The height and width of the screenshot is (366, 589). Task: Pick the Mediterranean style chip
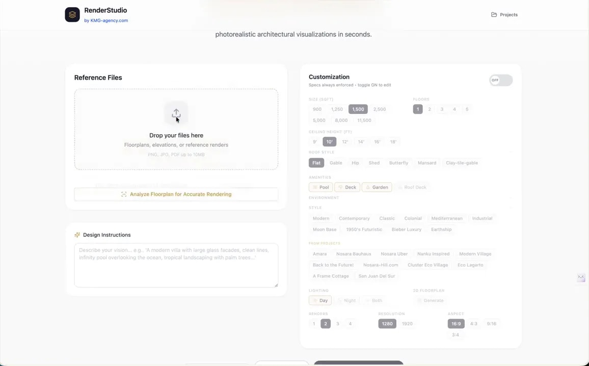tap(447, 219)
